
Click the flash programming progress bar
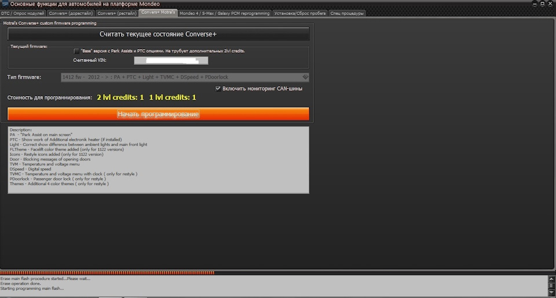(x=277, y=273)
